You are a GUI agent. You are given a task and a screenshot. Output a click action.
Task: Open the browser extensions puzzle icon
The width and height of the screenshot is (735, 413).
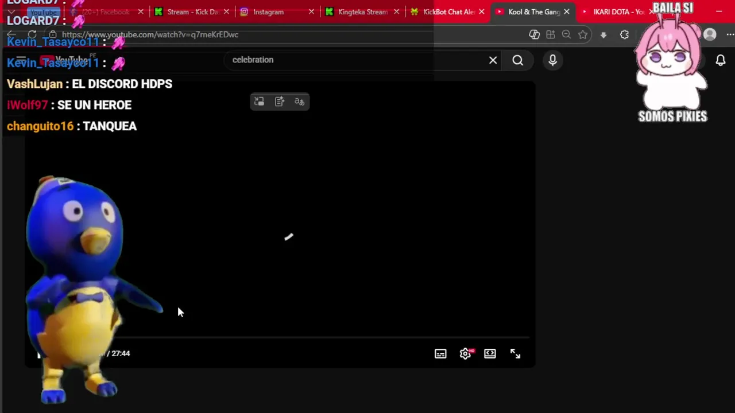point(624,34)
